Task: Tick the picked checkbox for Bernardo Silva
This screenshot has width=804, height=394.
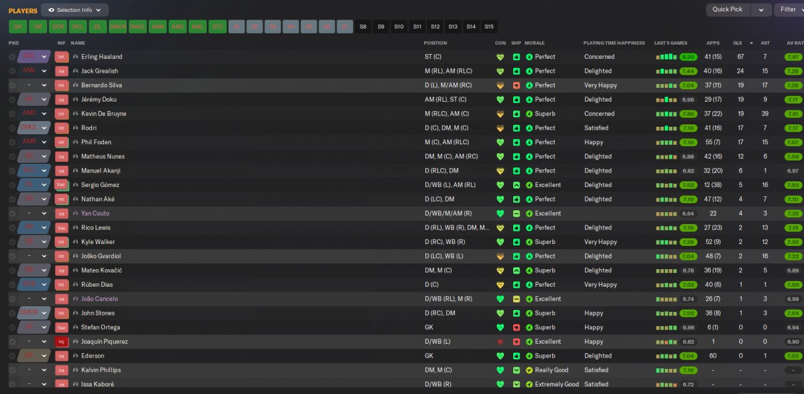Action: tap(13, 85)
